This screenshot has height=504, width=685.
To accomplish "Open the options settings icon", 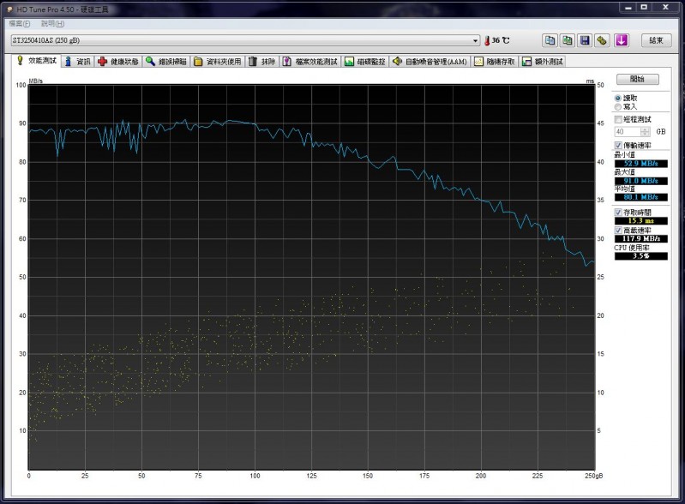I will click(x=602, y=40).
